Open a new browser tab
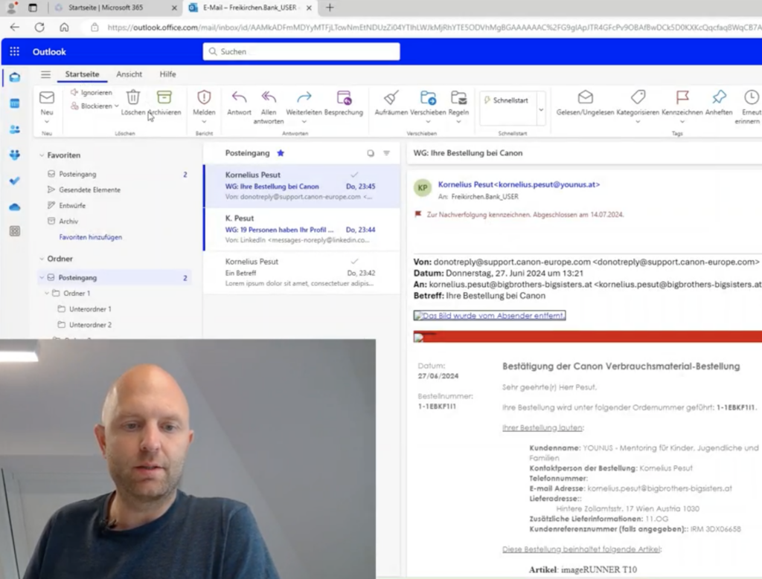The image size is (762, 579). point(330,7)
